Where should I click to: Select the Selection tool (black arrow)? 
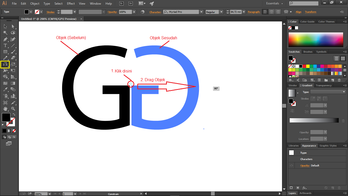[5, 26]
